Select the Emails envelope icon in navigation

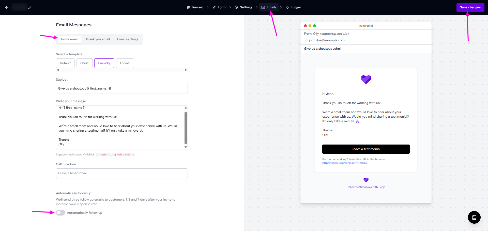point(263,7)
